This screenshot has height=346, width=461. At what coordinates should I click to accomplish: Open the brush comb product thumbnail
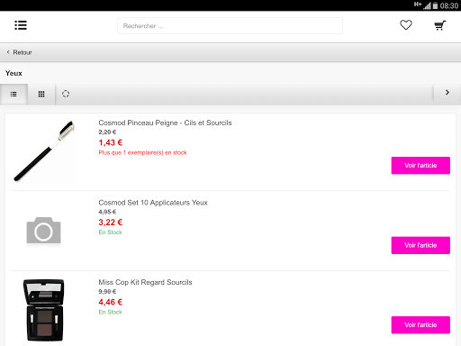[x=44, y=151]
